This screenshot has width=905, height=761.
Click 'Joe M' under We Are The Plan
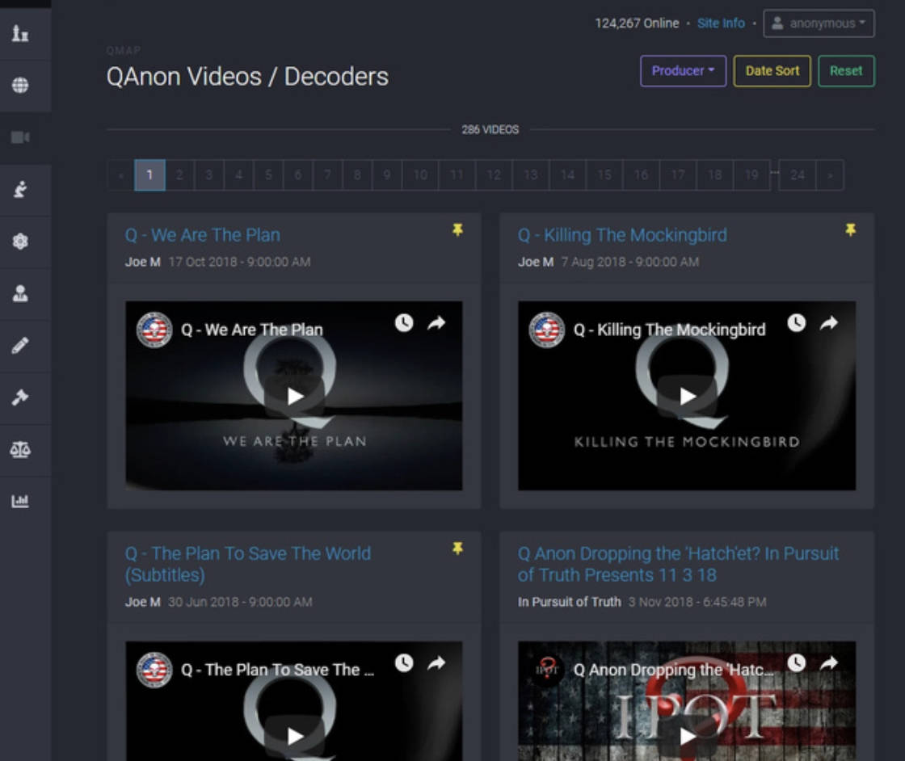click(x=142, y=262)
